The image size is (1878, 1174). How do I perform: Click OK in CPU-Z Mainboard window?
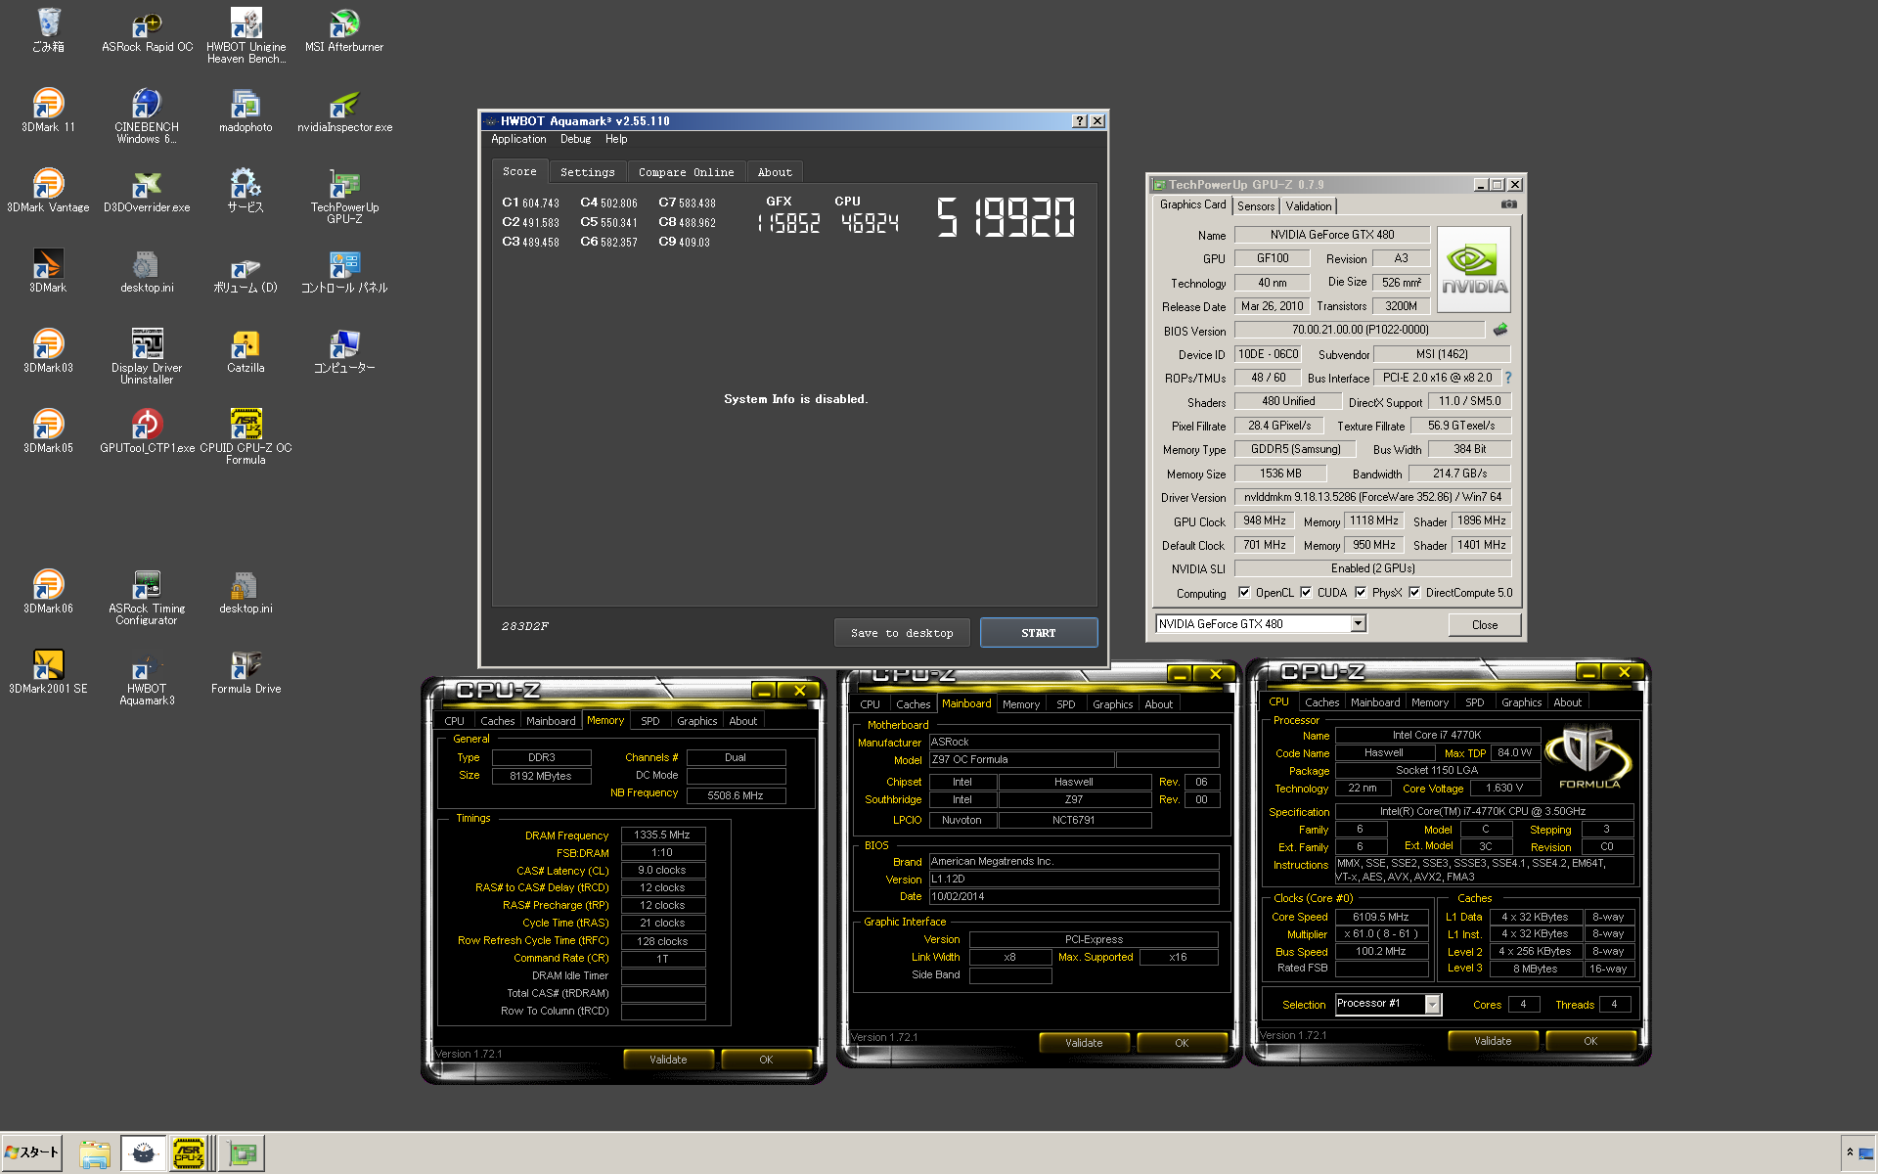coord(1182,1043)
